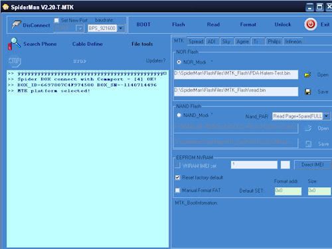Click the 'Spider BOX connect with Commport' log line
This screenshot has height=249, width=332.
(87, 79)
